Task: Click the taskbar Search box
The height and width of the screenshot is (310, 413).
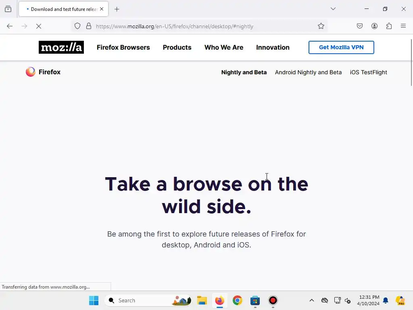Action: 148,300
